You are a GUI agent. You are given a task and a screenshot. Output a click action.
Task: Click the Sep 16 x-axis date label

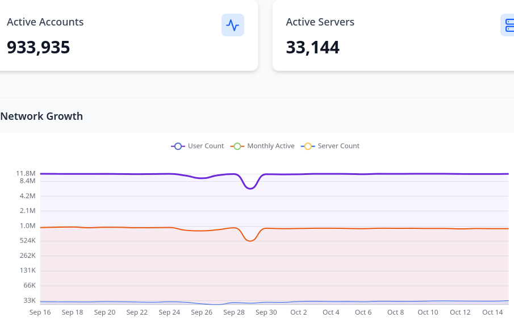coord(40,312)
